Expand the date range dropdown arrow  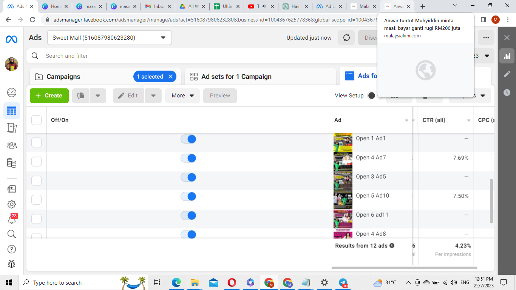coord(487,56)
